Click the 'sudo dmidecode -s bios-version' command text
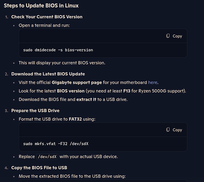 pos(58,50)
